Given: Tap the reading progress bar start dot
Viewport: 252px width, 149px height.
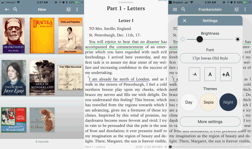Looking at the screenshot, I should [x=170, y=147].
